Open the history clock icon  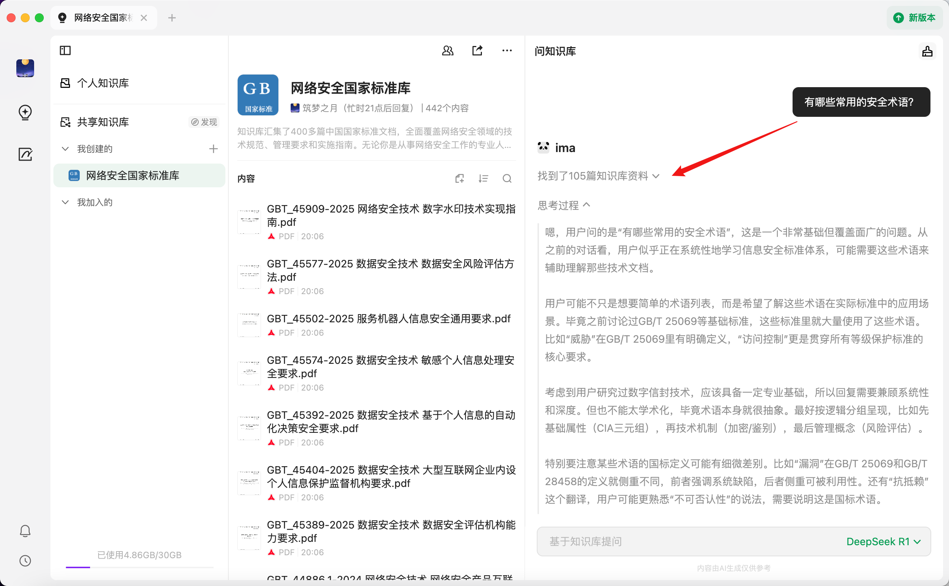coord(25,561)
